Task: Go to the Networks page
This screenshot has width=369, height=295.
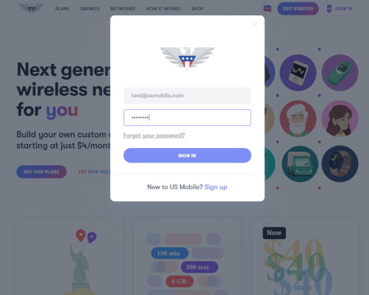Action: (x=122, y=9)
